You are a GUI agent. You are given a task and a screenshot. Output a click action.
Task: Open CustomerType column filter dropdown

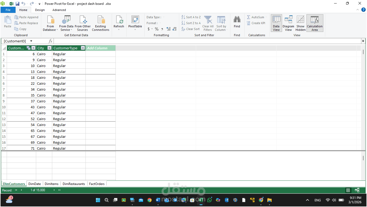coord(83,48)
